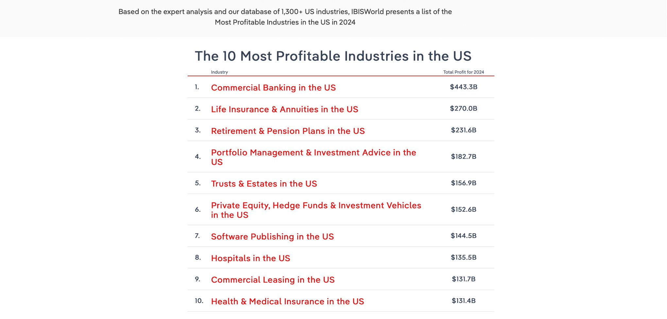The width and height of the screenshot is (667, 319).
Task: Click the $182.7B Portfolio Management profit
Action: click(463, 157)
